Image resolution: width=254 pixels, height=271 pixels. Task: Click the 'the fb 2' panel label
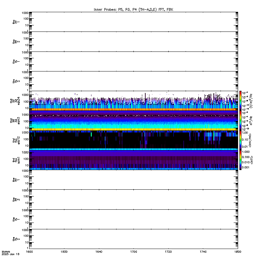coord(16,239)
